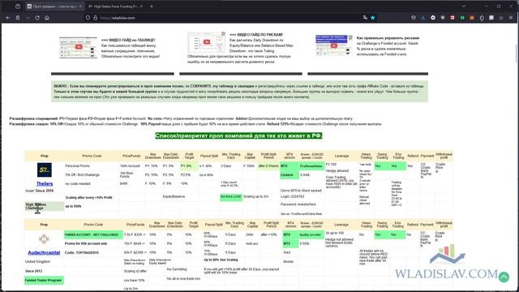Image resolution: width=519 pixels, height=292 pixels.
Task: Click the Audacity Capital logo image
Action: 44,238
